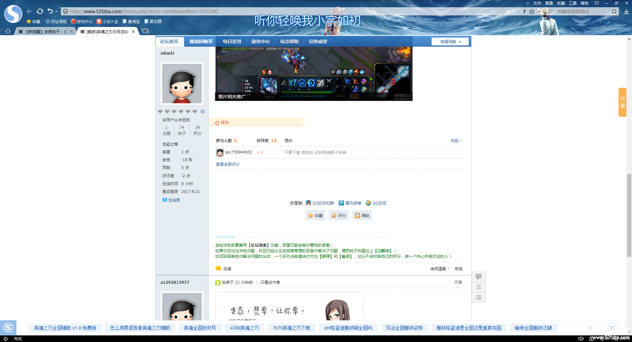Click the quick reply speech bubble icon
This screenshot has width=632, height=342.
[x=479, y=277]
